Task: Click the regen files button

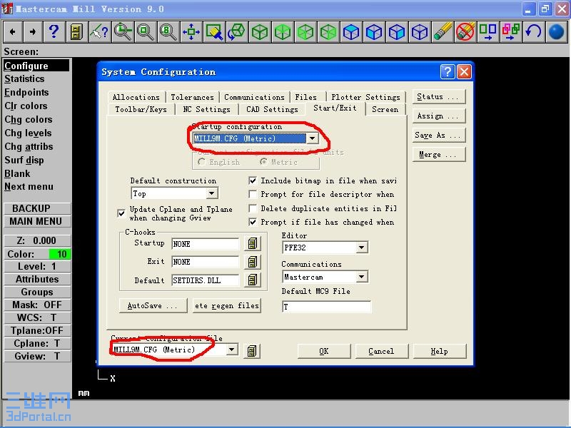Action: 227,306
